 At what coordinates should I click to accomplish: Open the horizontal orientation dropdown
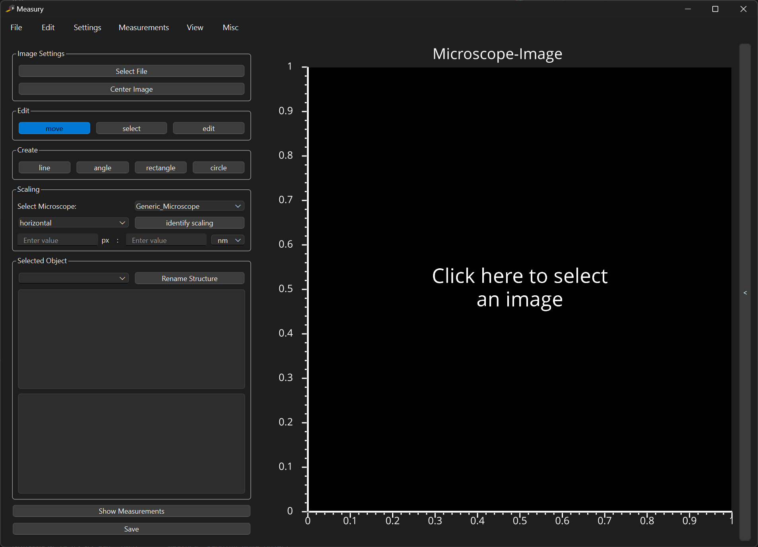[73, 223]
